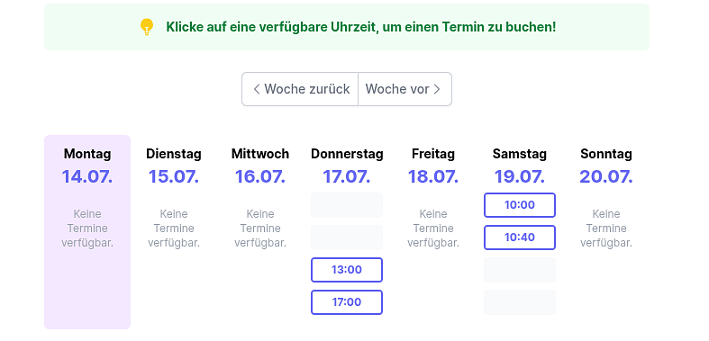The image size is (709, 341).
Task: Click the Dienstag 15.07. date header
Action: pos(174,166)
